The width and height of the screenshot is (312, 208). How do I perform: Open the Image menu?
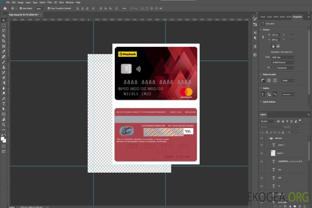(20, 2)
